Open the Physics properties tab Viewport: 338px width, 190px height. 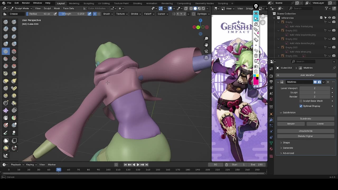[271, 131]
